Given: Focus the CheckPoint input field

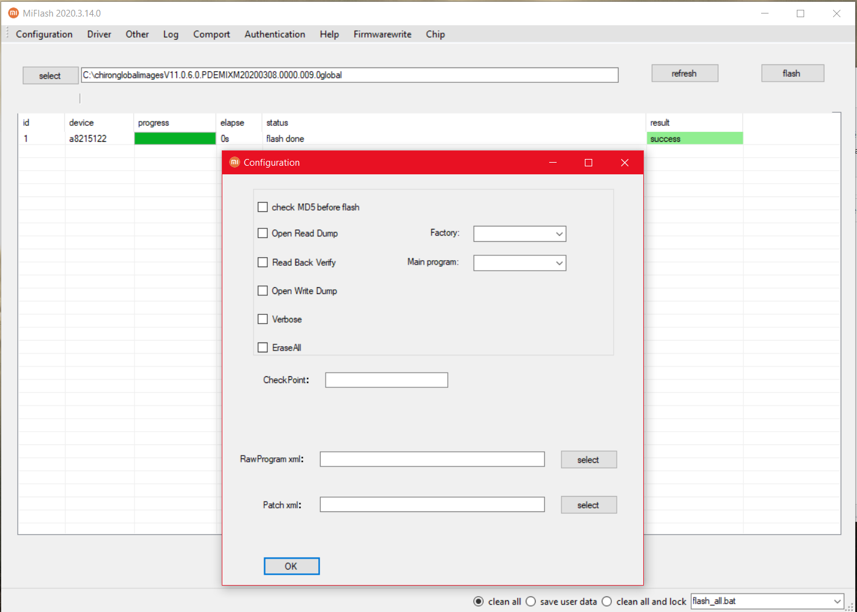Looking at the screenshot, I should 386,380.
